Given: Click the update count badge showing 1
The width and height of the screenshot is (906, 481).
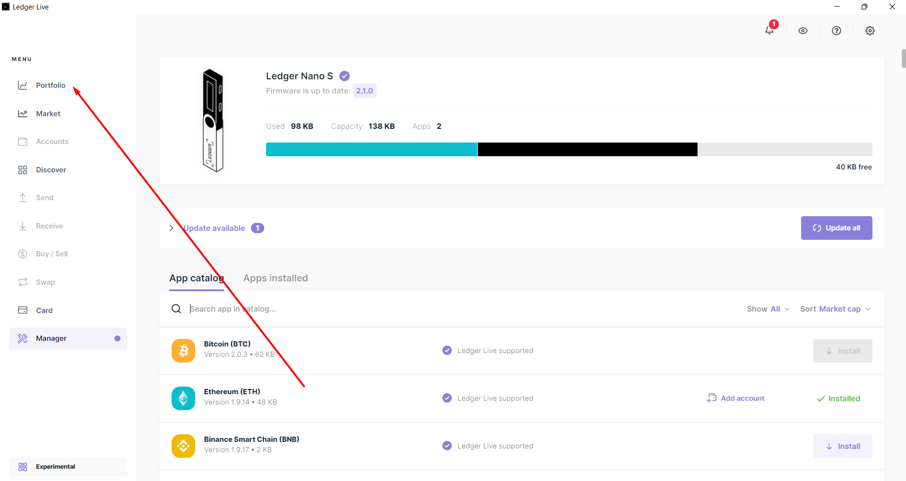Looking at the screenshot, I should (258, 228).
